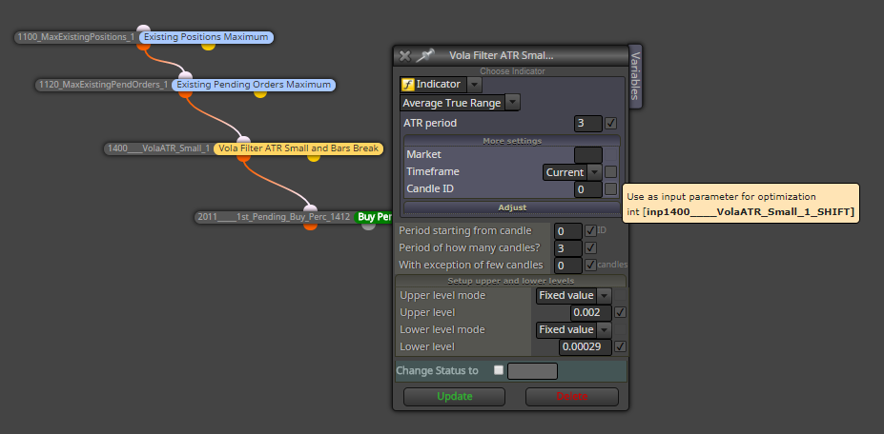Click orange output connector under 1400___VolaATR_Small_1
Viewport: 884px width, 434px height.
243,156
